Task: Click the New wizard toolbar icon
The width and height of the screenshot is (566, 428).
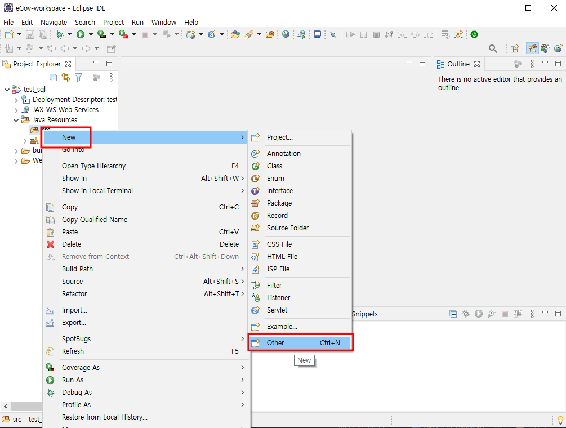Action: [9, 34]
